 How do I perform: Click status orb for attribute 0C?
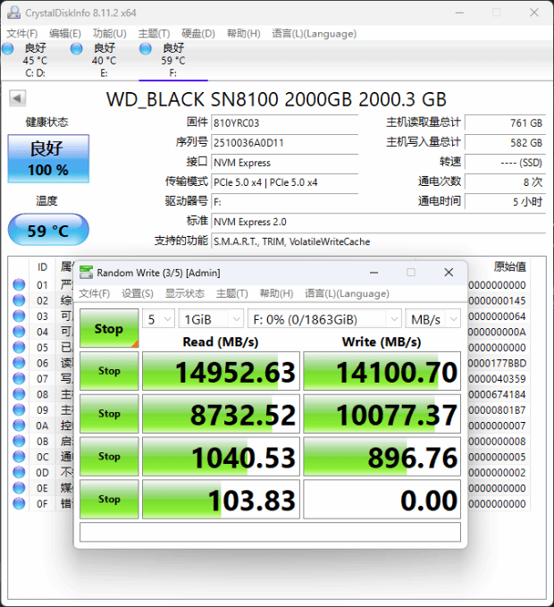pos(19,457)
